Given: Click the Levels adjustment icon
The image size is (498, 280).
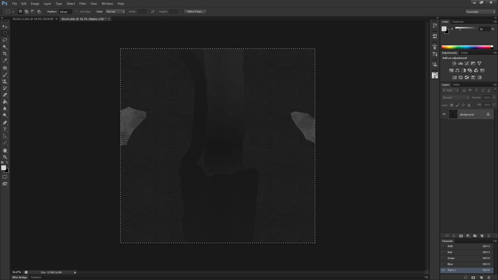Looking at the screenshot, I should coord(461,63).
